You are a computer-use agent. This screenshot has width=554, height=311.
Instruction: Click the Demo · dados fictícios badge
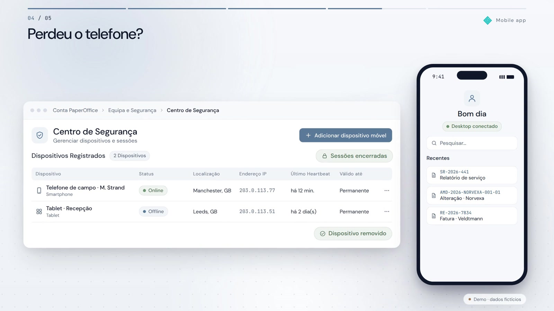pyautogui.click(x=494, y=299)
